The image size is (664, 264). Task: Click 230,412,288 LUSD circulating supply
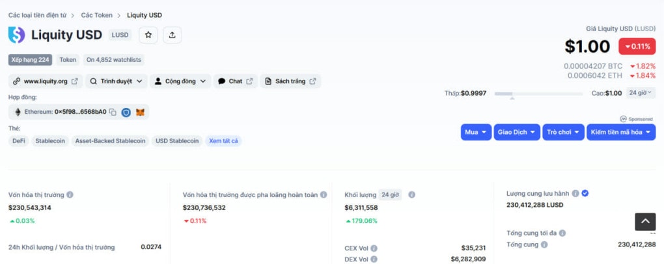[535, 205]
